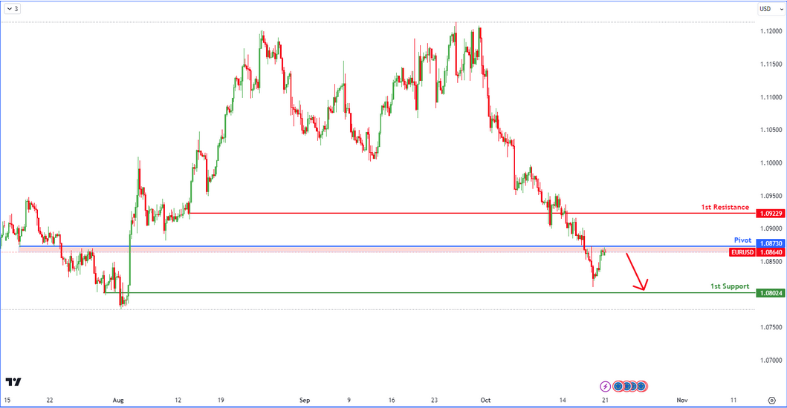Select the 1.08640 current price label
The height and width of the screenshot is (408, 787).
(771, 253)
